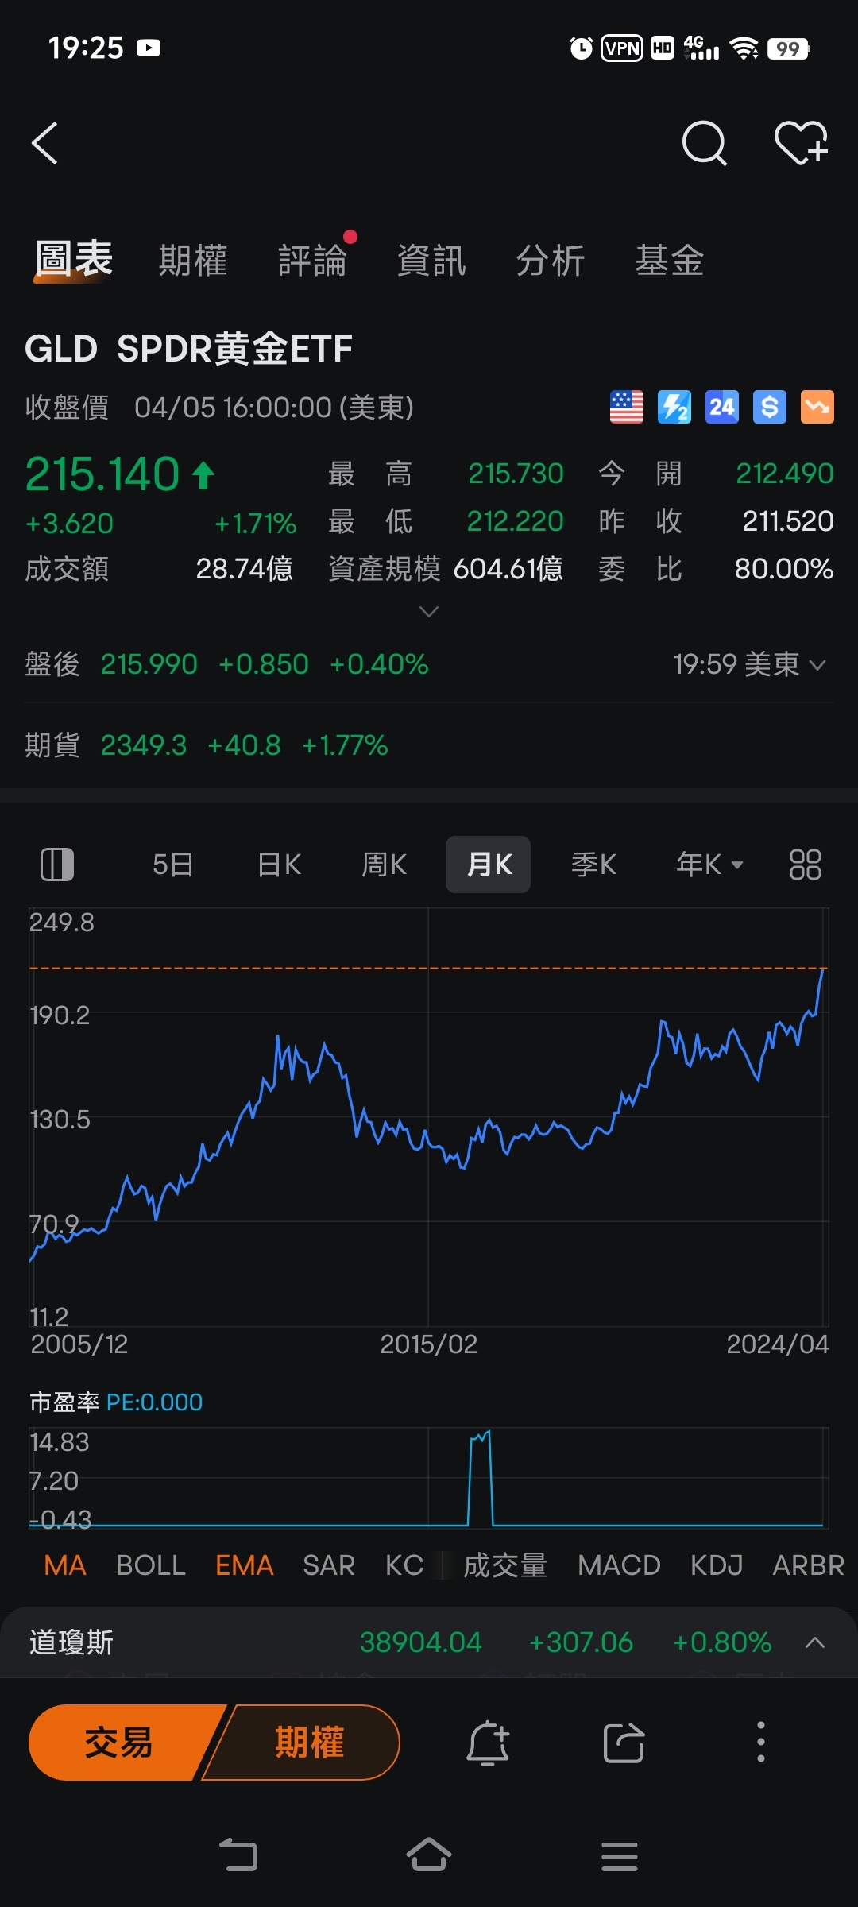Tap the US flag market icon
The image size is (858, 1907).
click(627, 407)
